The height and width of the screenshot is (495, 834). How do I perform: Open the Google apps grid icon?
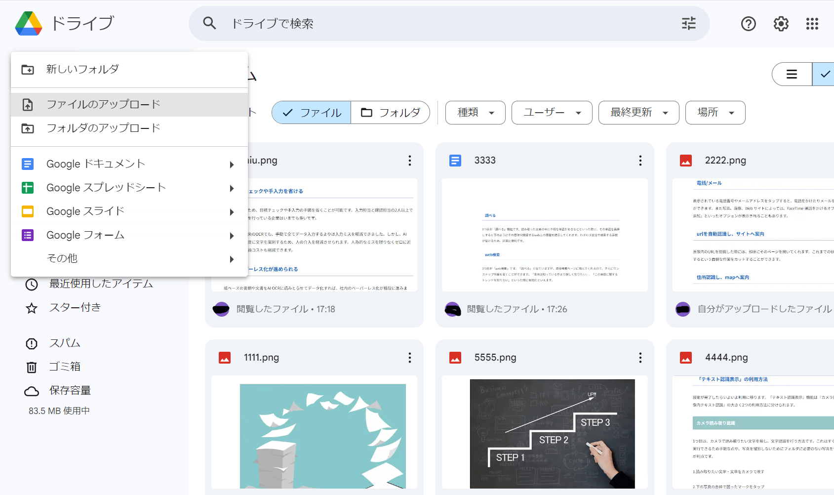coord(812,23)
